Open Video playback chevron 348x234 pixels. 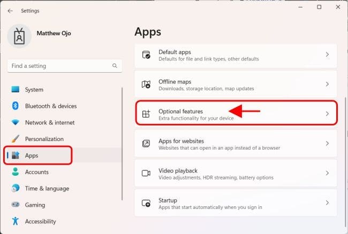[327, 173]
